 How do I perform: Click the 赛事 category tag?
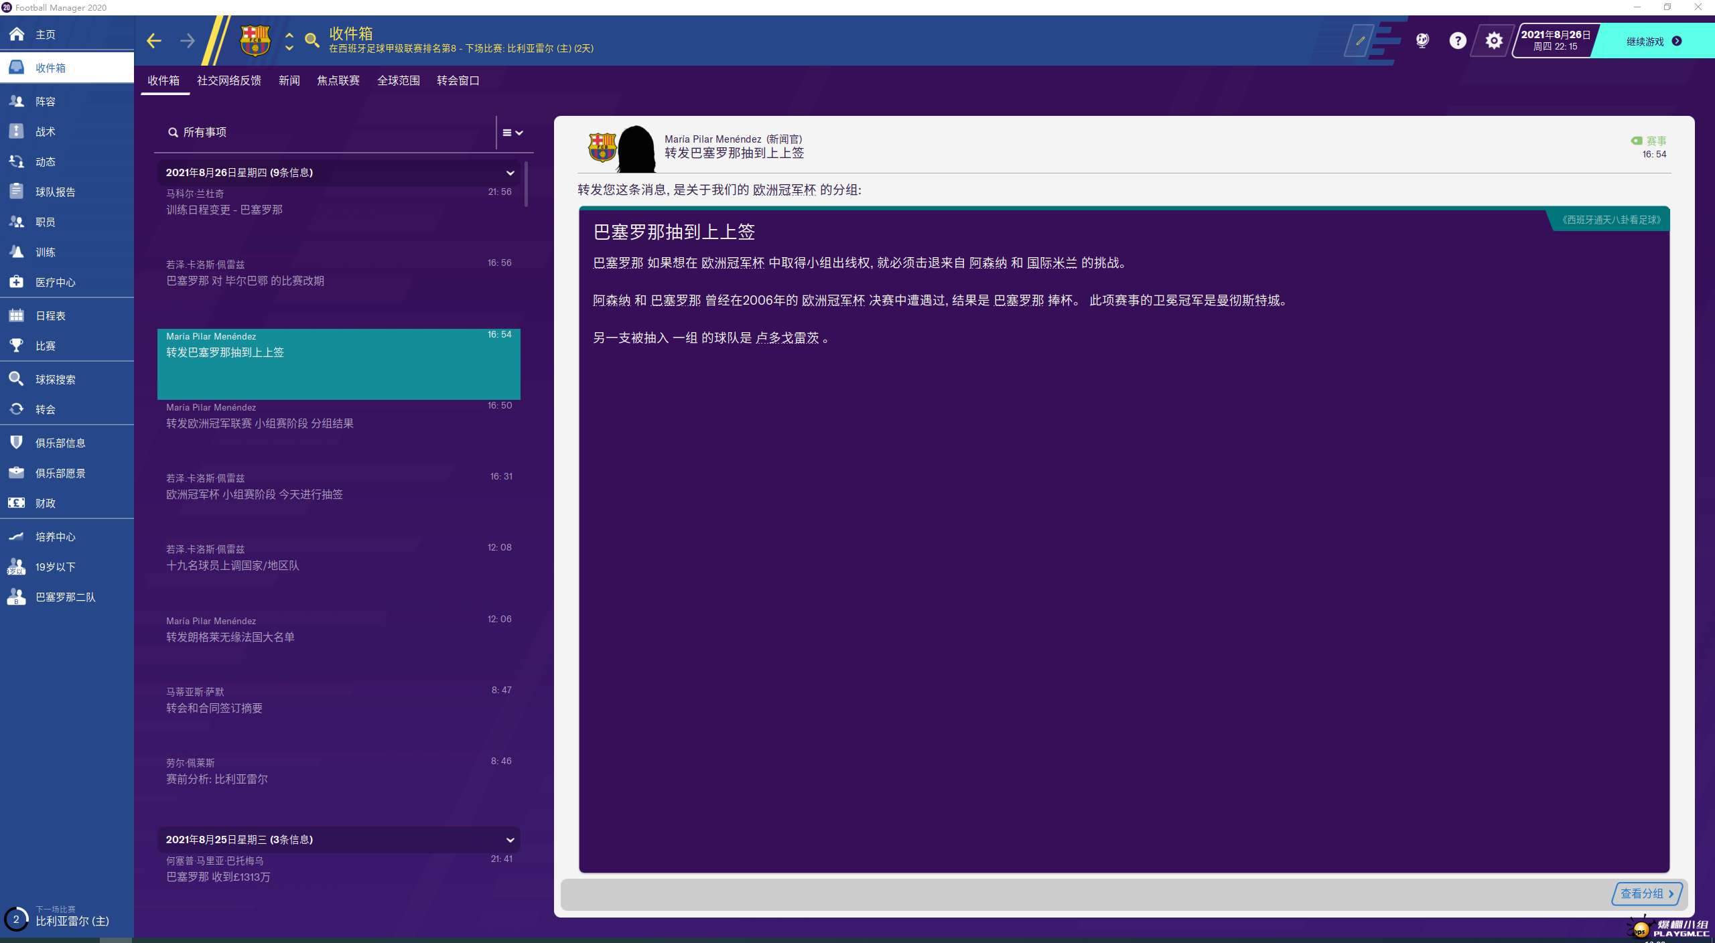click(1649, 141)
